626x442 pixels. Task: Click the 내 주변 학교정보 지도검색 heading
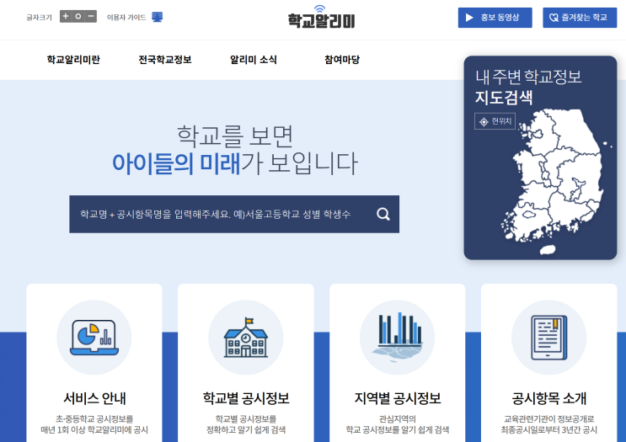(x=528, y=87)
